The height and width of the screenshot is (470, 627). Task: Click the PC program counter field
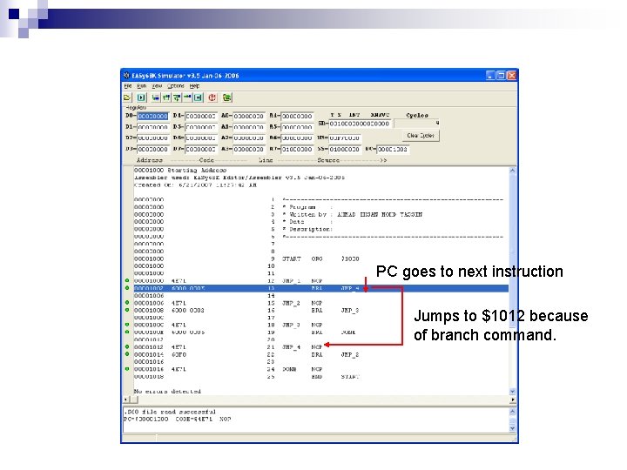393,149
